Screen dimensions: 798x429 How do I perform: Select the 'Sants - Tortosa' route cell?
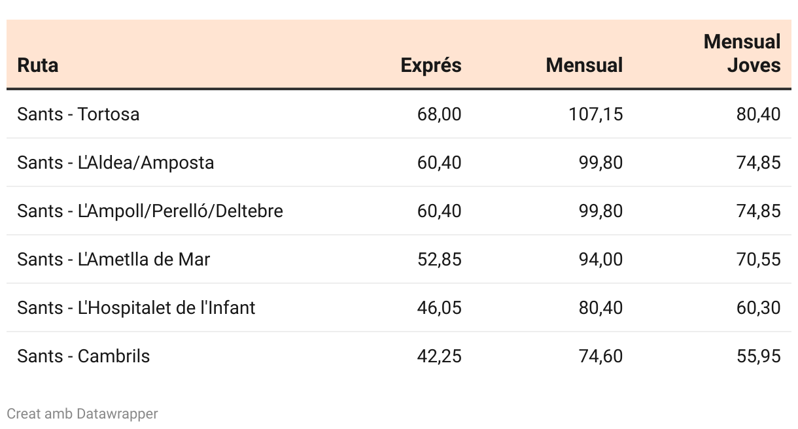(x=78, y=114)
